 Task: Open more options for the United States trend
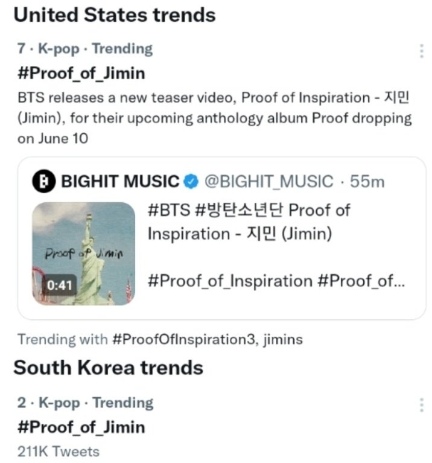coord(421,51)
